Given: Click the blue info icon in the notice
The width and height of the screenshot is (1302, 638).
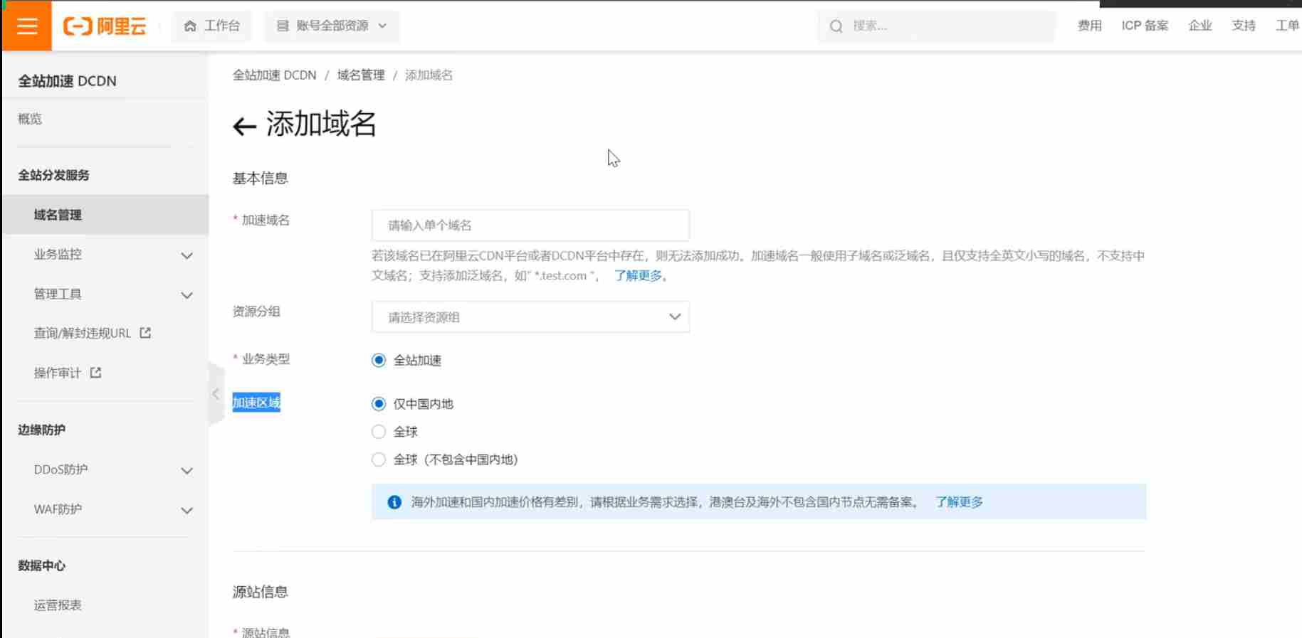Looking at the screenshot, I should pyautogui.click(x=394, y=502).
